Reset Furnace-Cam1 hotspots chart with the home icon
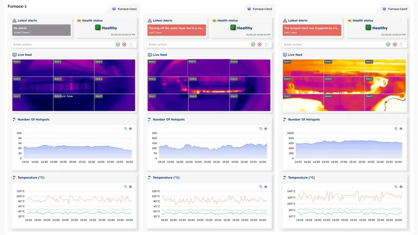 [131, 129]
